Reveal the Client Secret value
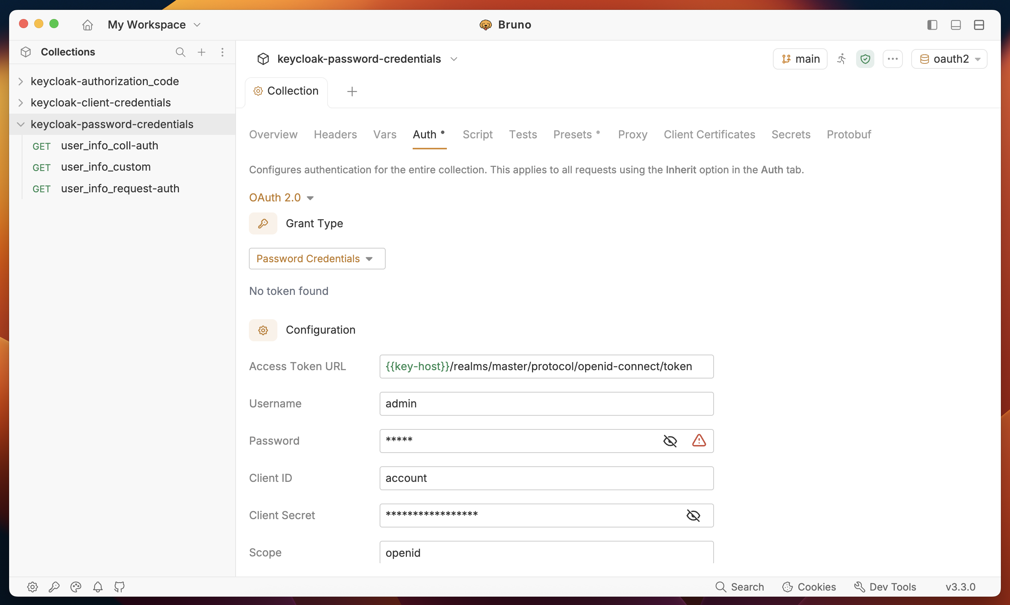The height and width of the screenshot is (605, 1010). pos(693,515)
